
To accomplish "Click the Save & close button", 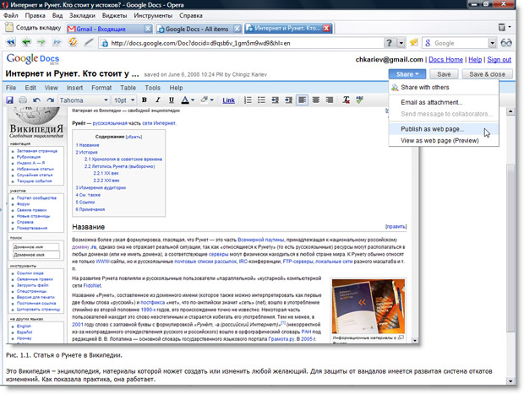I will (487, 74).
